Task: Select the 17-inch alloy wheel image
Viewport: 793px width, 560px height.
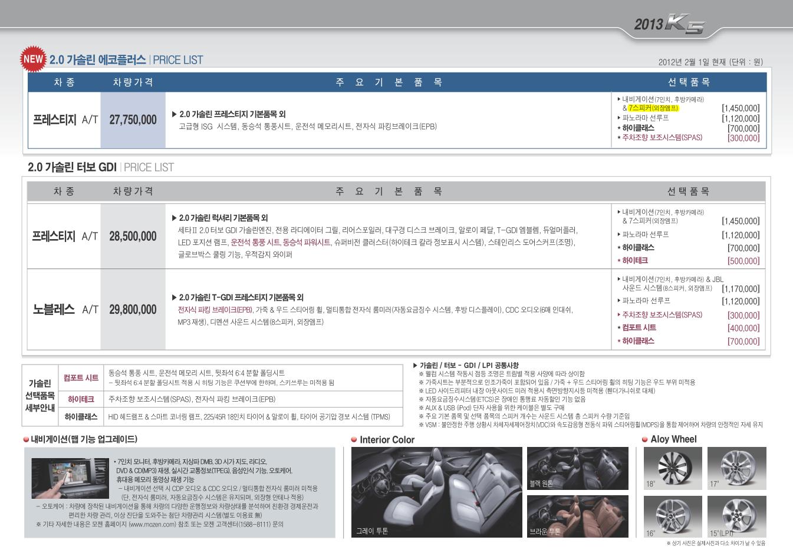Action: click(736, 468)
